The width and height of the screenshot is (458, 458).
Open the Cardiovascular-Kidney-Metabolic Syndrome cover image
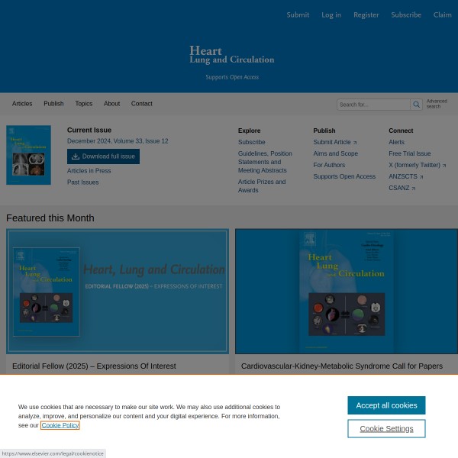tap(346, 291)
